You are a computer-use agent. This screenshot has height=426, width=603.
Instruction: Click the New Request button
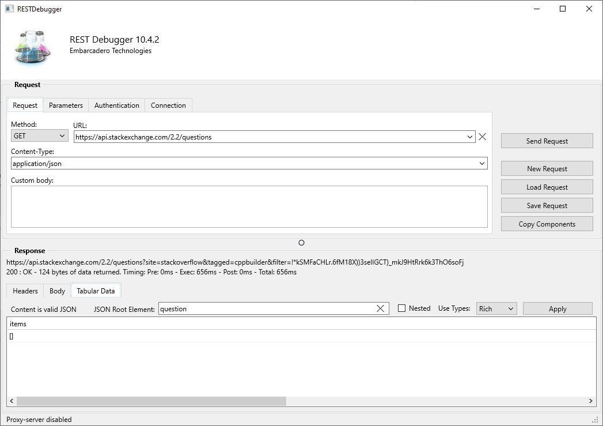click(547, 168)
